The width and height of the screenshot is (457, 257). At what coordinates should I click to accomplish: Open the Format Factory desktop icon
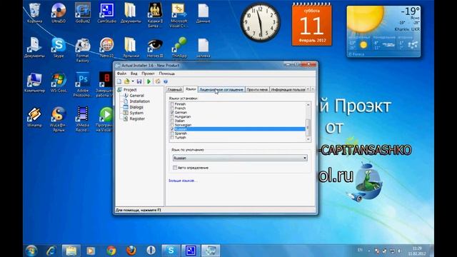[x=83, y=50]
